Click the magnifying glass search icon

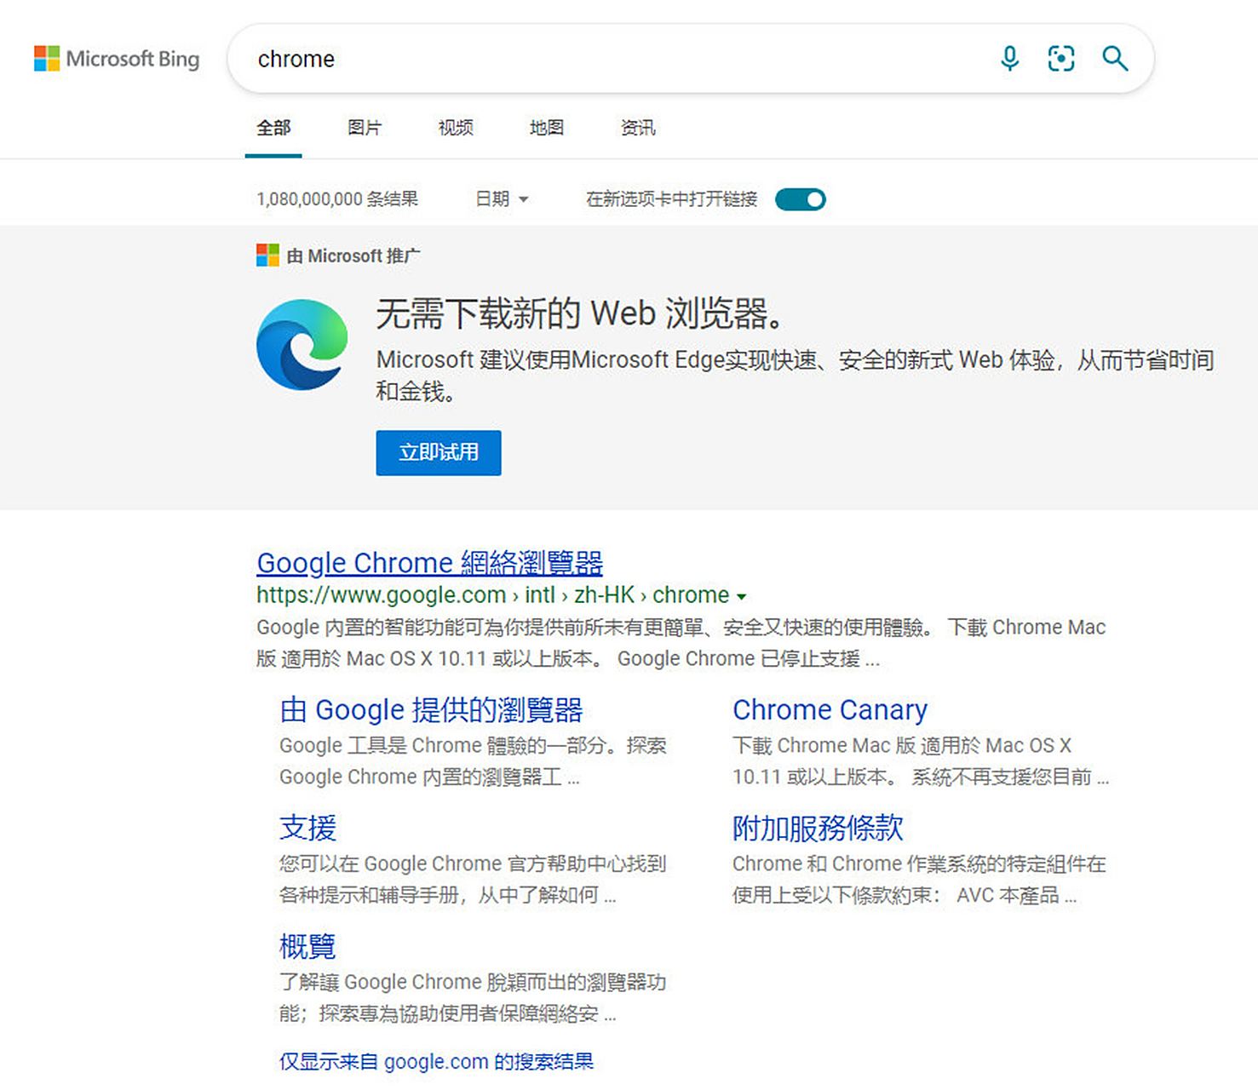1115,58
